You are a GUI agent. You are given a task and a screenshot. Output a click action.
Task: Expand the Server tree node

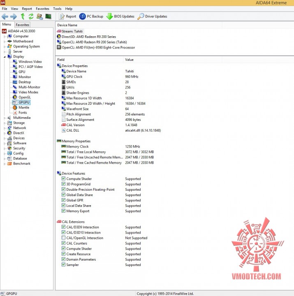5,52
